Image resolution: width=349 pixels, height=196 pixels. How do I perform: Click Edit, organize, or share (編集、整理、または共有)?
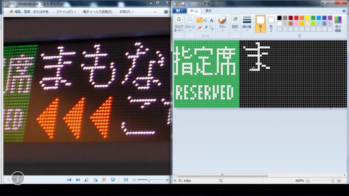pos(29,12)
